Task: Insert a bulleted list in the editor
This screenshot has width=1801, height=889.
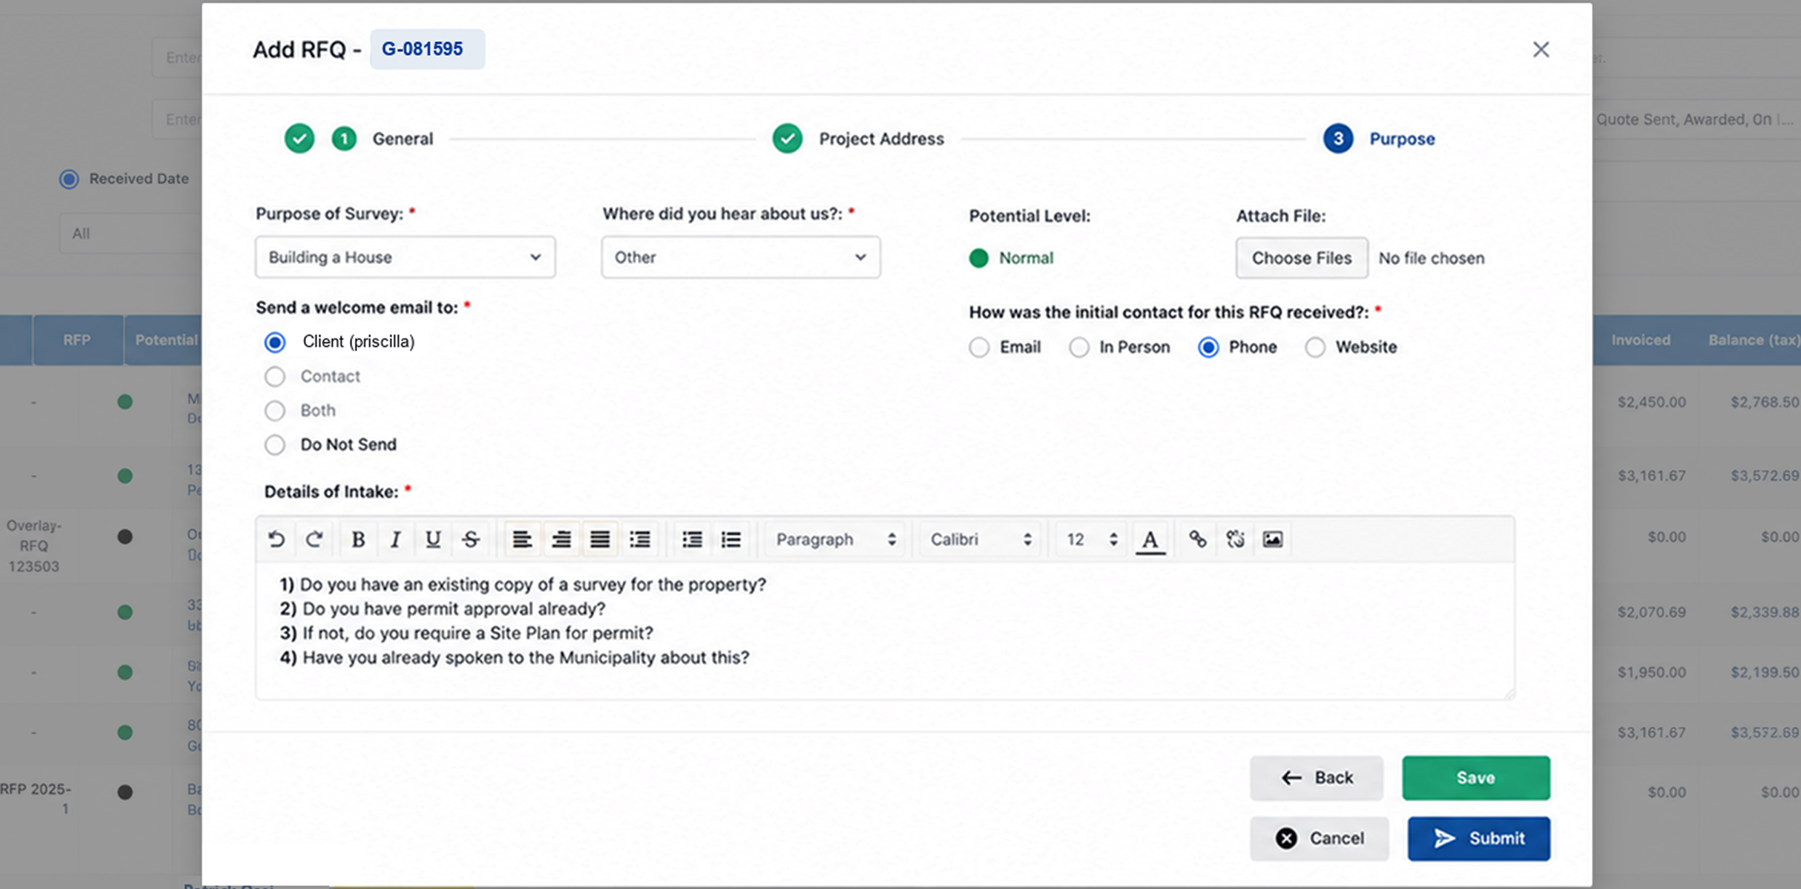Action: (x=730, y=539)
